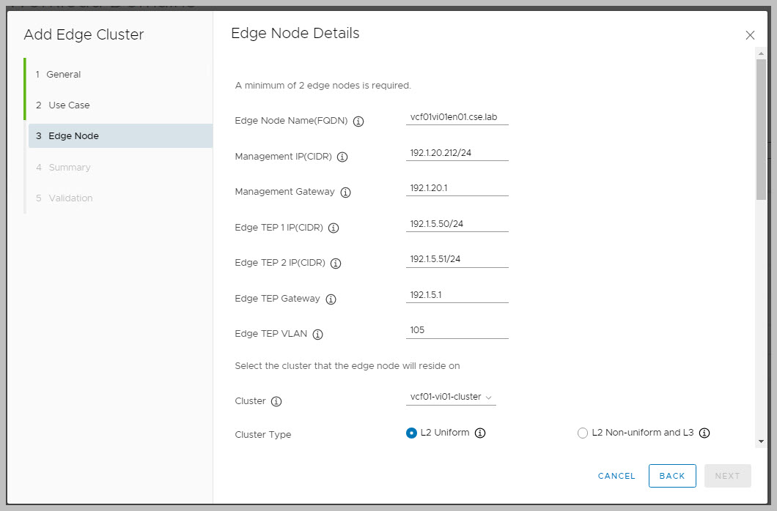Image resolution: width=777 pixels, height=511 pixels.
Task: Click info icon next to Edge Node Name(FQDN)
Action: (x=358, y=122)
